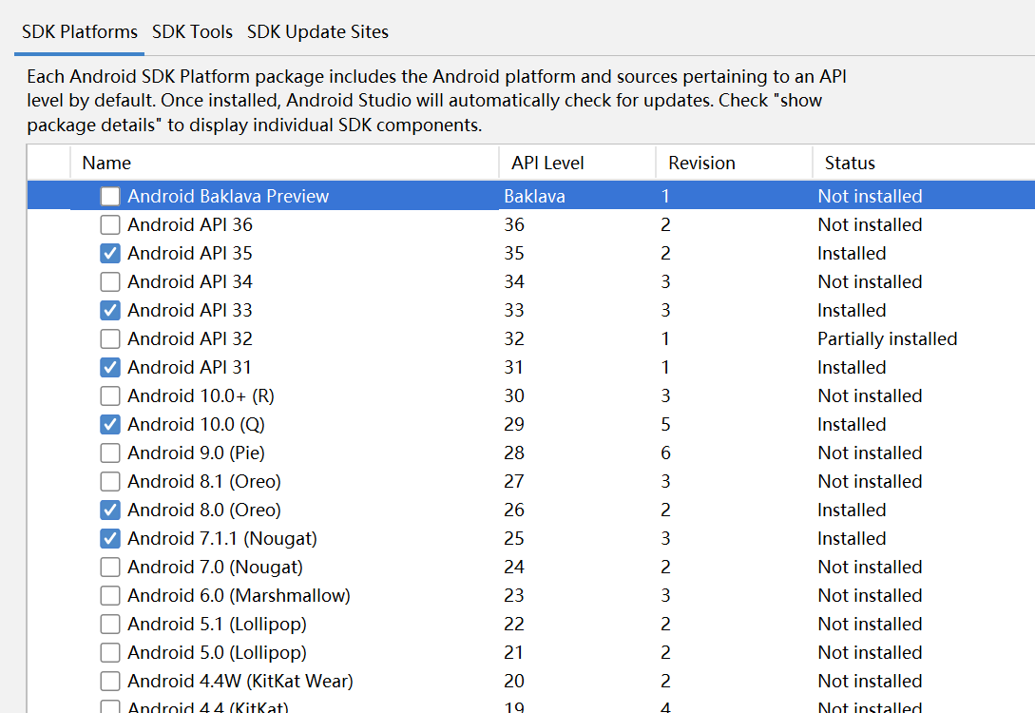Open the SDK Tools tab
Viewport: 1035px width, 713px height.
[192, 31]
